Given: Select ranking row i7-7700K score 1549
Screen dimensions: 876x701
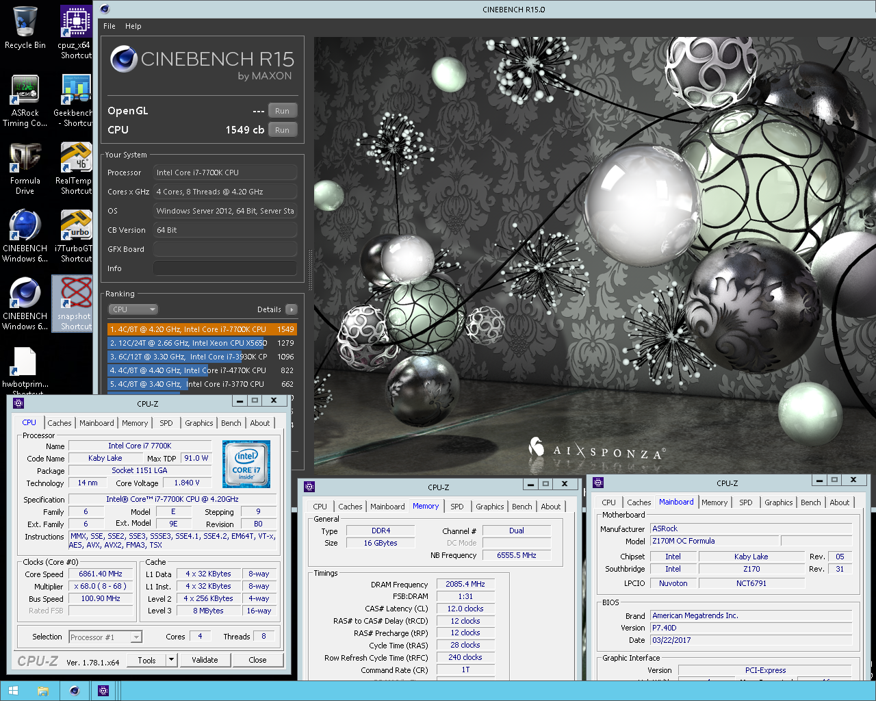Looking at the screenshot, I should [202, 329].
